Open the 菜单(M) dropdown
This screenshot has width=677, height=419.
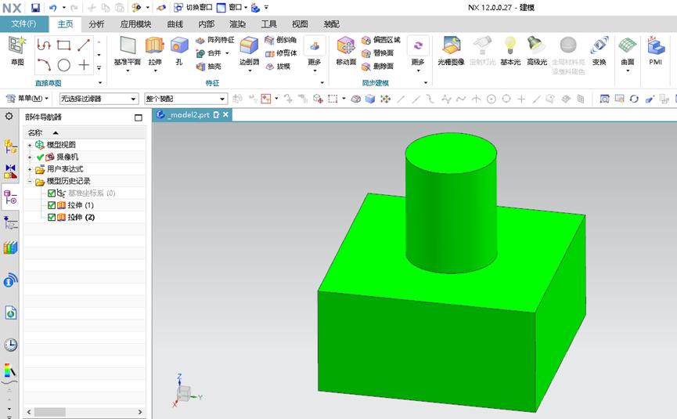(x=27, y=99)
